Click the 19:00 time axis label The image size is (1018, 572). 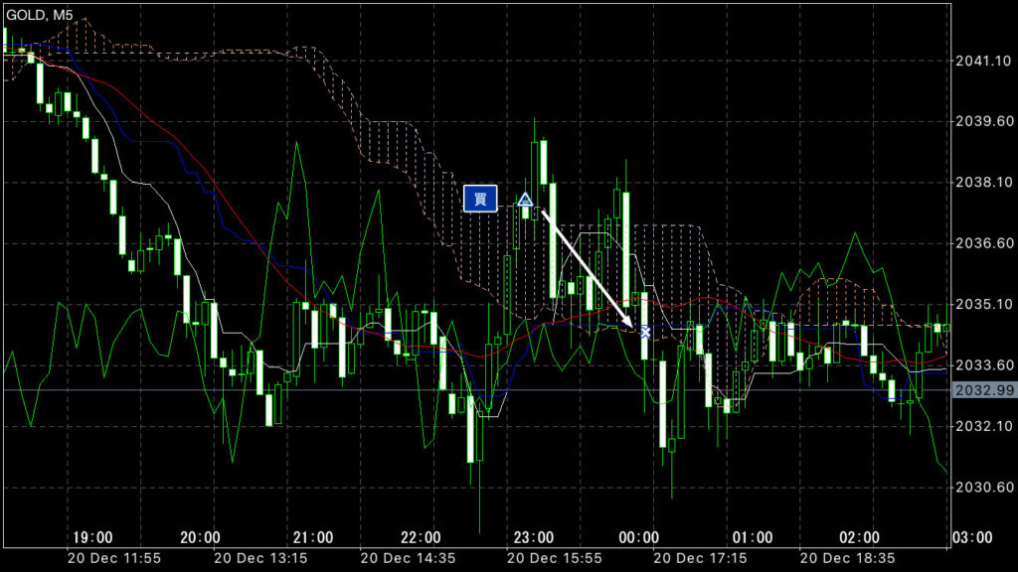tap(90, 537)
